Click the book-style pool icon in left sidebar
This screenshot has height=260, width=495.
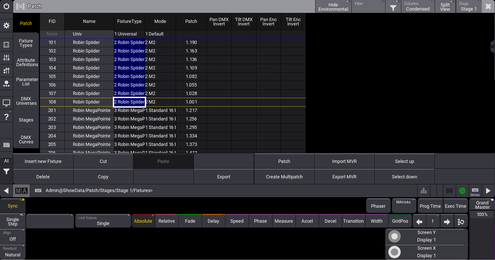[x=6, y=45]
